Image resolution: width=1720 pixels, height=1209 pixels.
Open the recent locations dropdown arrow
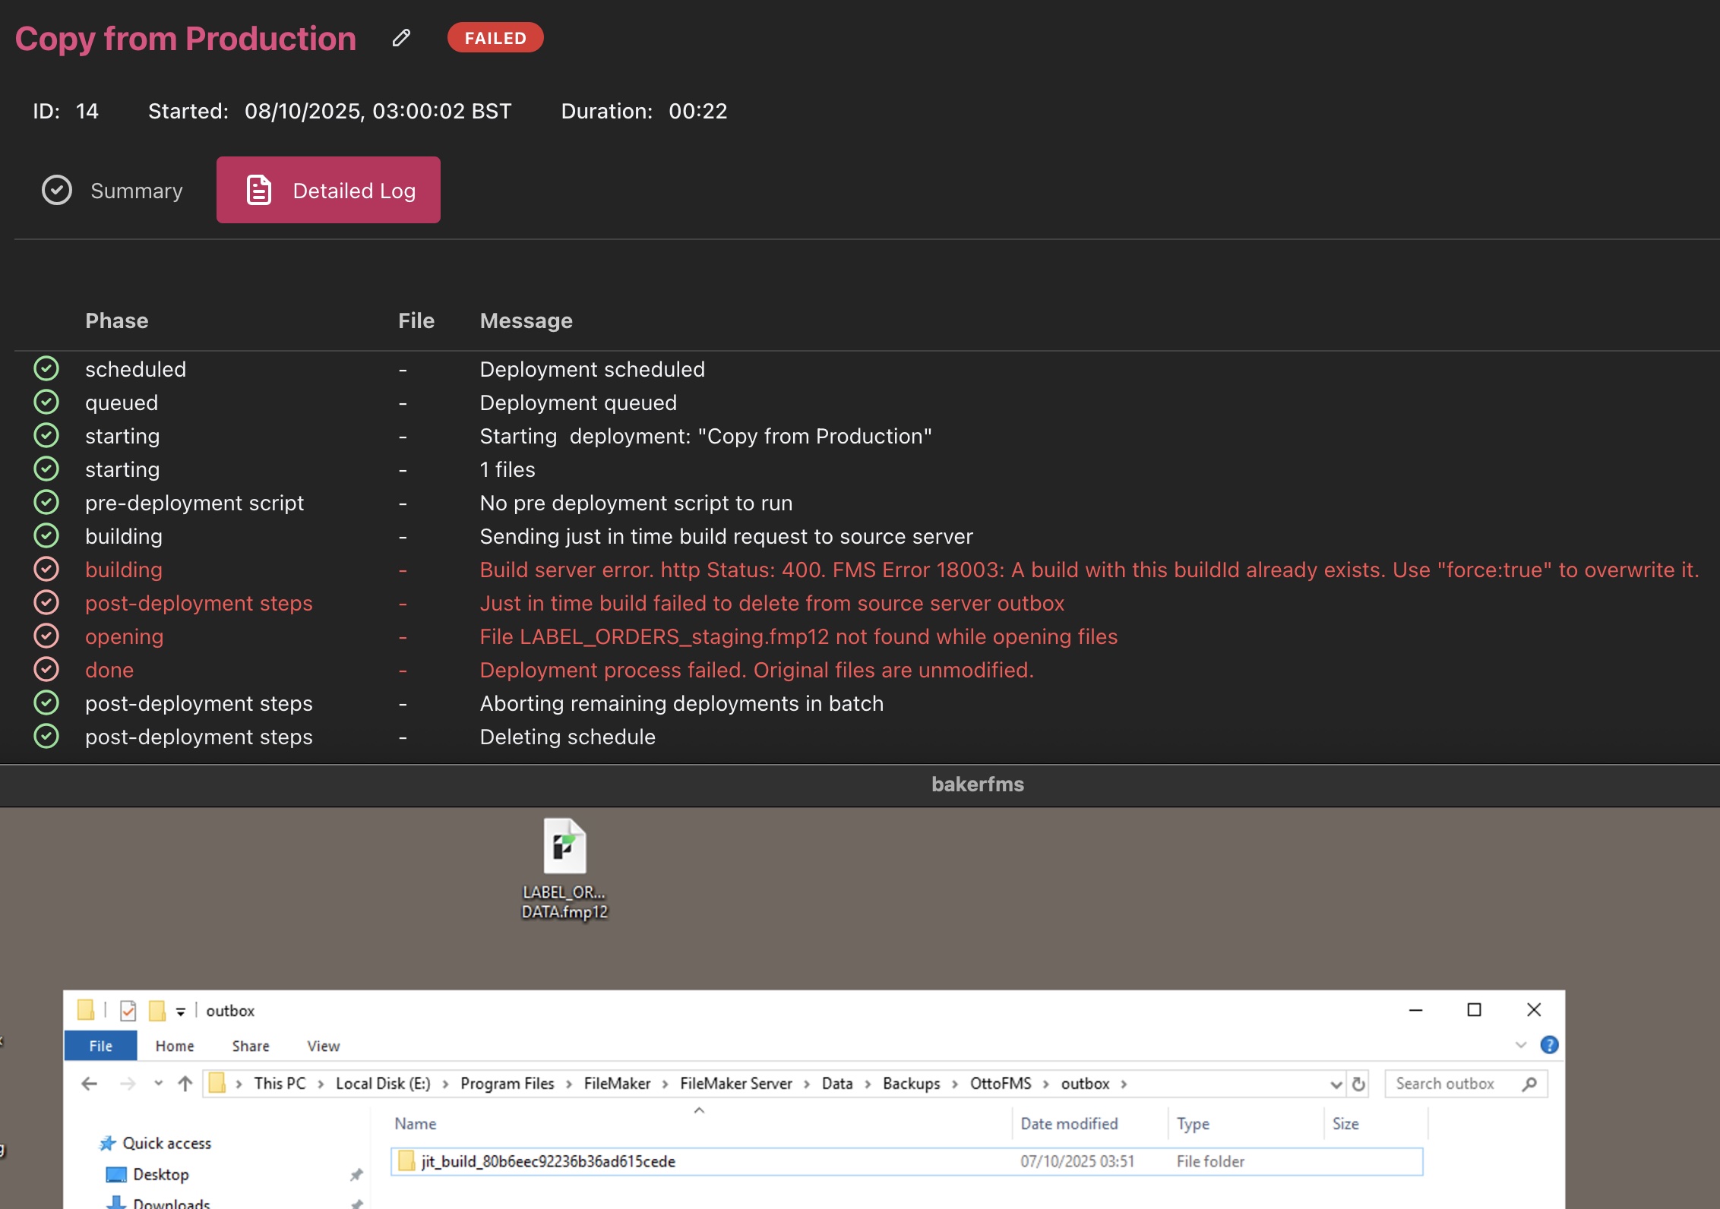pyautogui.click(x=158, y=1084)
